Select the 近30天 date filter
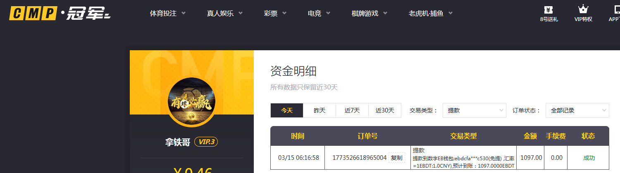This screenshot has width=620, height=173. (385, 110)
